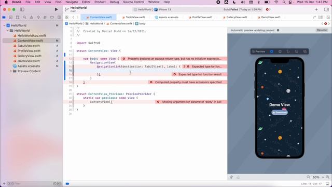
Task: Open the Test navigator diamond icon
Action: (x=38, y=17)
